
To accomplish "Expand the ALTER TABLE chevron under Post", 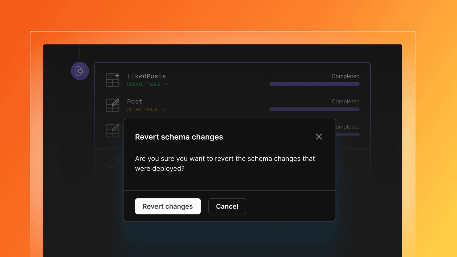I will 163,110.
